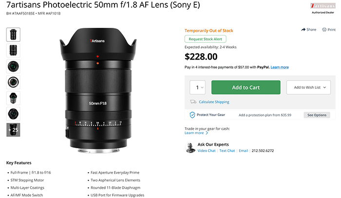The height and width of the screenshot is (198, 341).
Task: Open Text Chat with experts
Action: [227, 151]
